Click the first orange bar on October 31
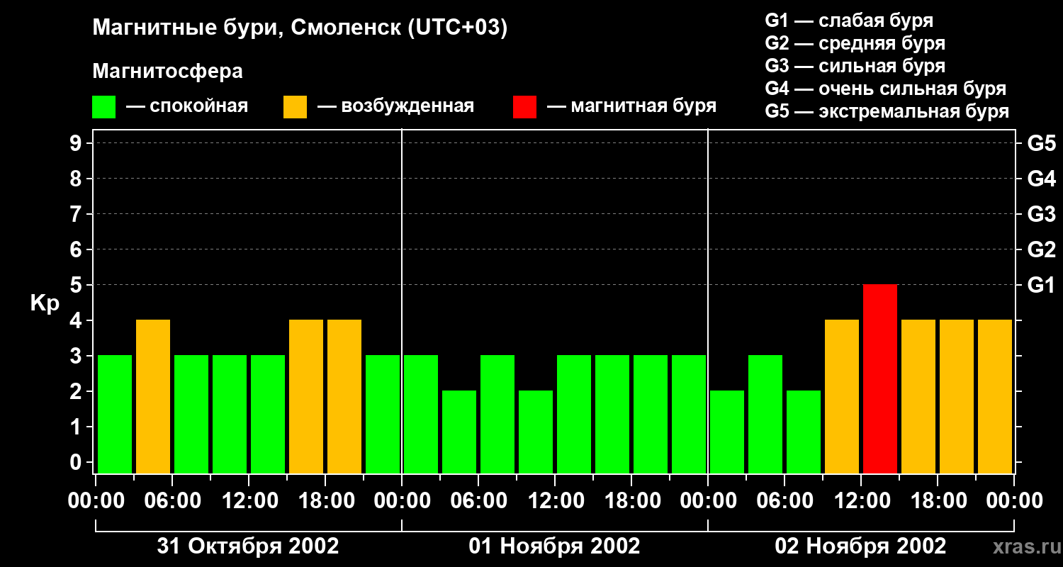The height and width of the screenshot is (567, 1063). [x=153, y=396]
